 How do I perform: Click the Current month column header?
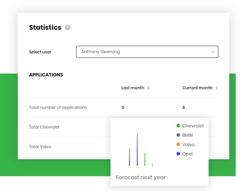click(197, 88)
